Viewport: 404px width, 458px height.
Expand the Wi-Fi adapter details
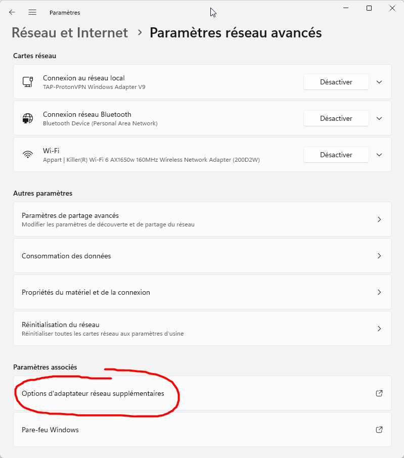[x=380, y=155]
